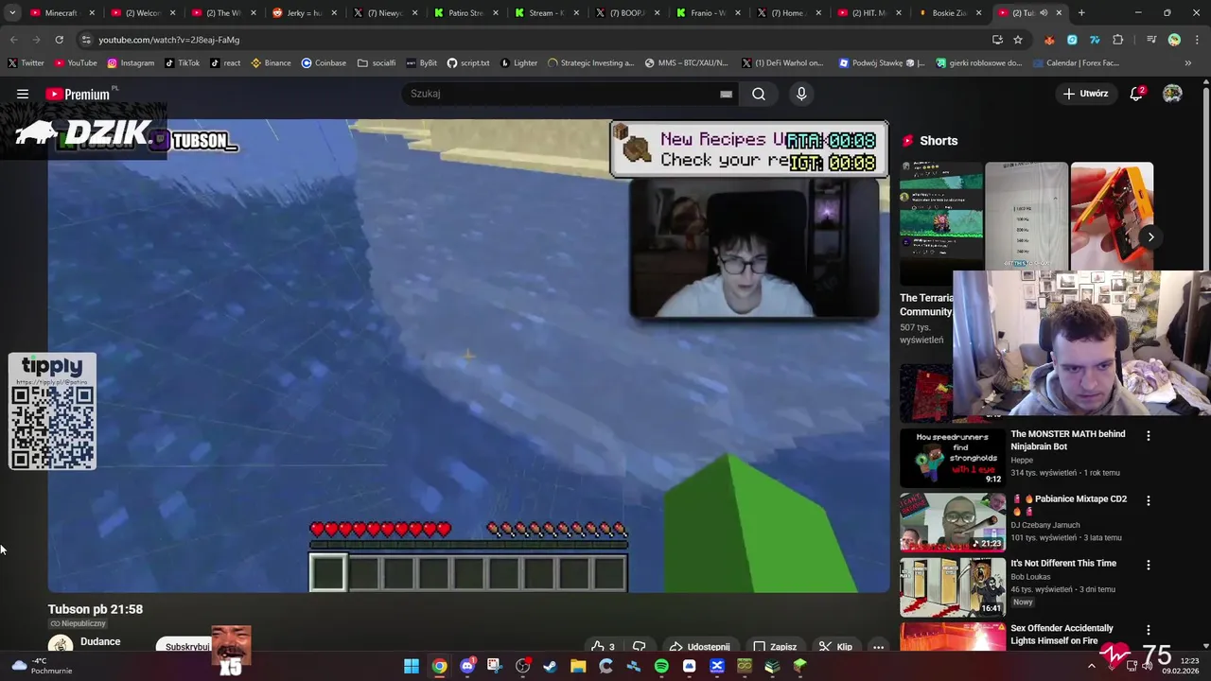
Task: Subscribe with the Subskrybuj button
Action: 186,647
